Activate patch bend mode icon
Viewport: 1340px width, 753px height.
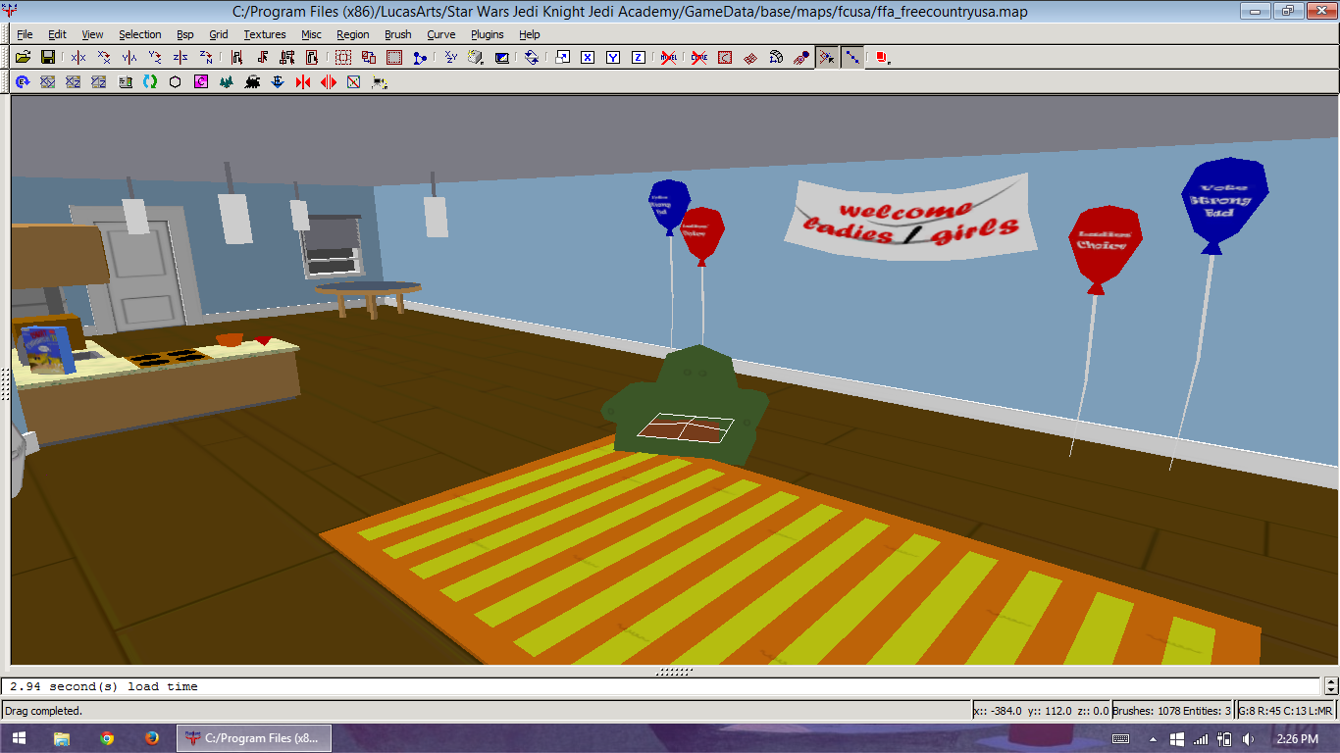(776, 58)
